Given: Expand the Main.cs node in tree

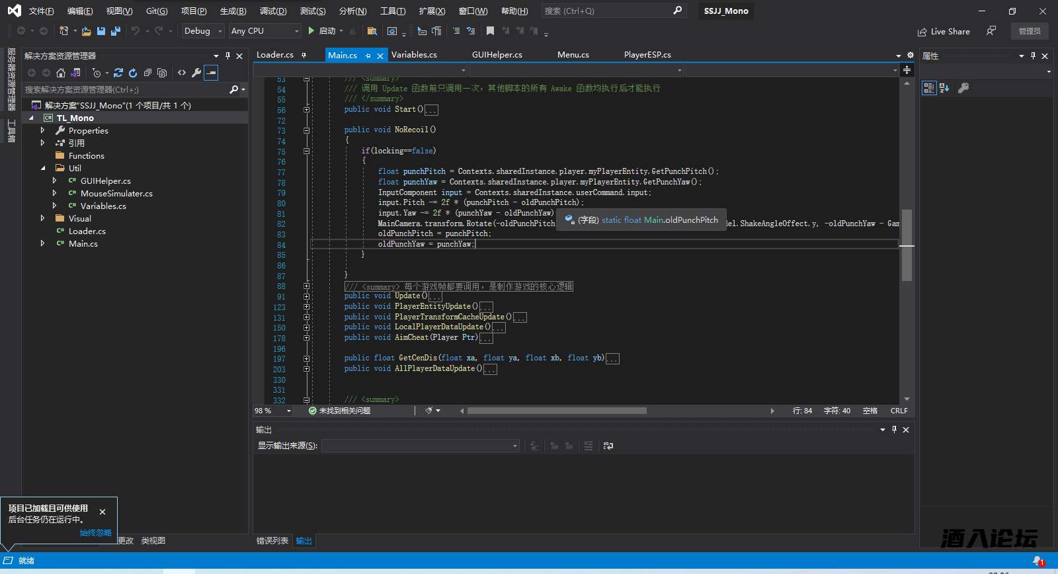Looking at the screenshot, I should coord(43,244).
